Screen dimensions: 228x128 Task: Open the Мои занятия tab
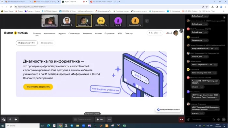coord(50,33)
